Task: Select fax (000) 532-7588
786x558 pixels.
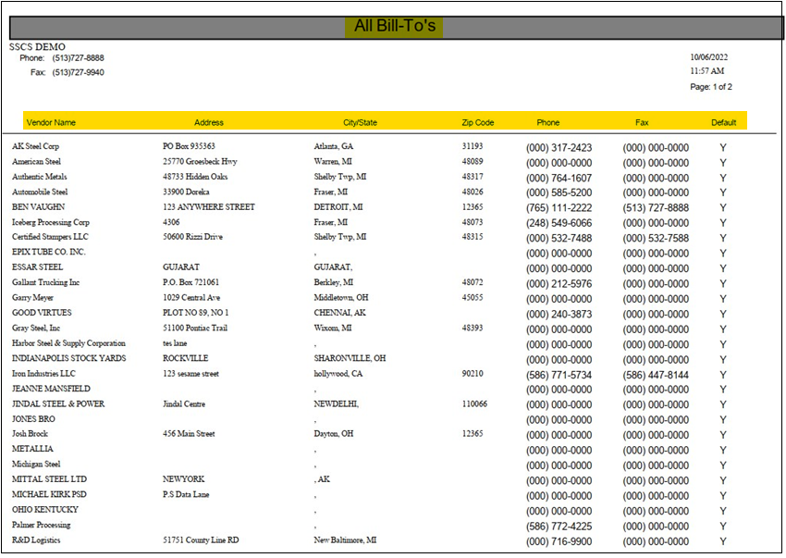Action: coord(656,238)
